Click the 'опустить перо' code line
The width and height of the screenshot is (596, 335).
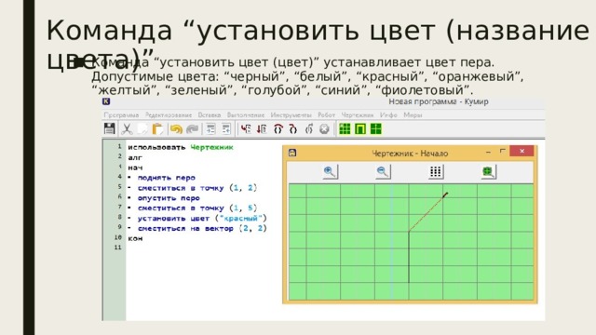pos(169,198)
